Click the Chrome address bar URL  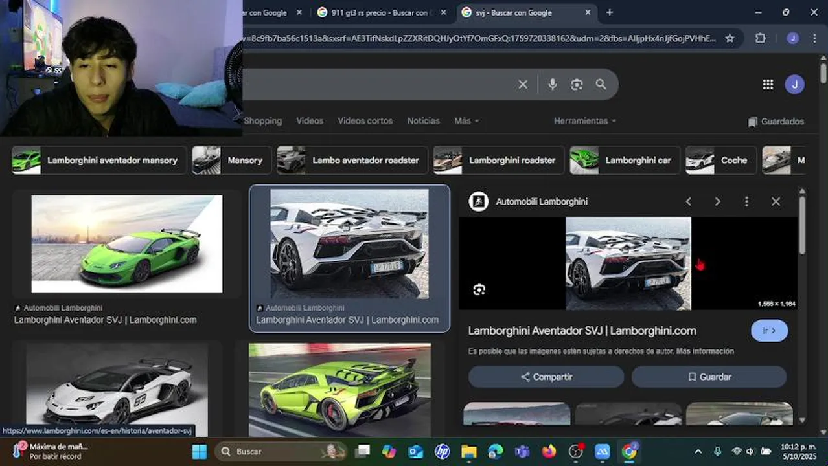479,38
